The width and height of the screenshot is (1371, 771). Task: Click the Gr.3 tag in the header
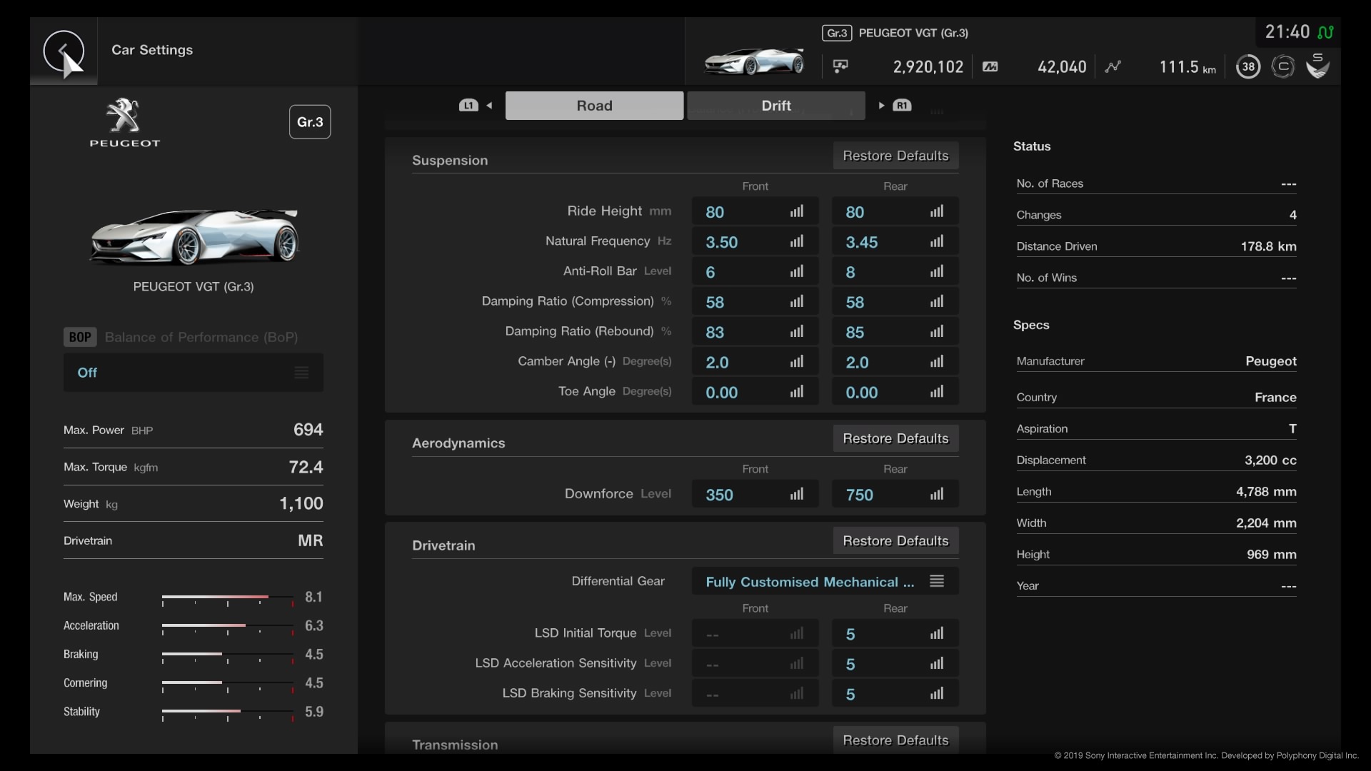point(837,33)
